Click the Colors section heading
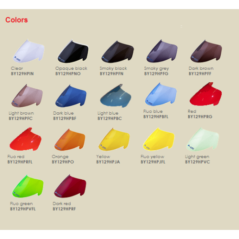 click(17, 20)
